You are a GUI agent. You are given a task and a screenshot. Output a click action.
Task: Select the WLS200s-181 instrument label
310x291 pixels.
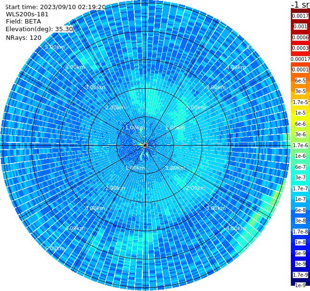(x=27, y=14)
